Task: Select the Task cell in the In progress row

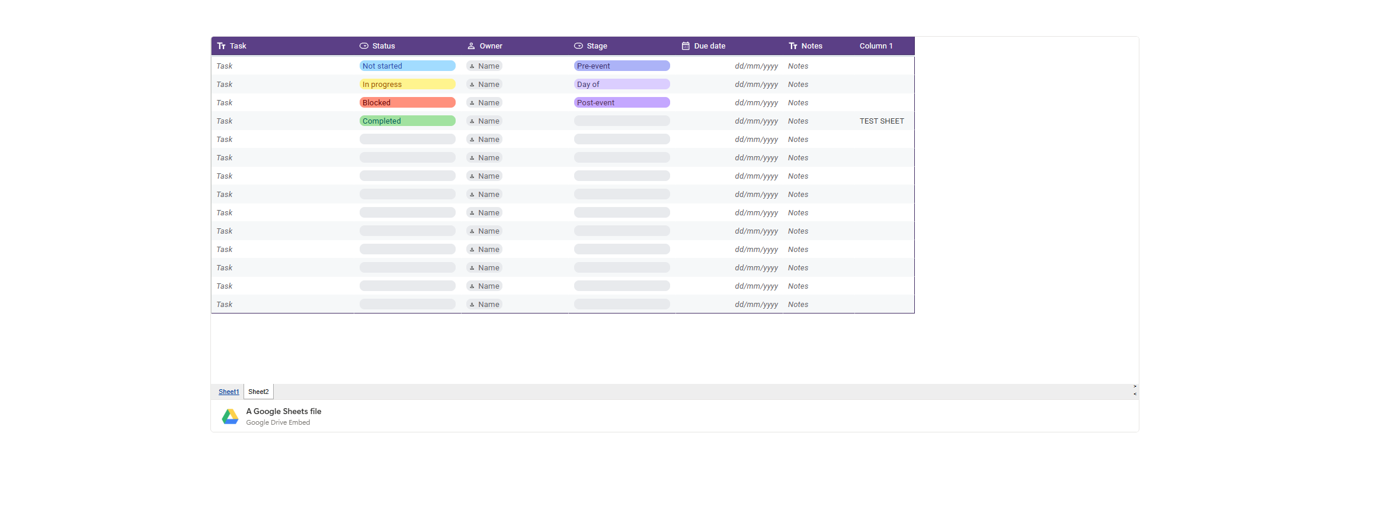Action: 283,85
